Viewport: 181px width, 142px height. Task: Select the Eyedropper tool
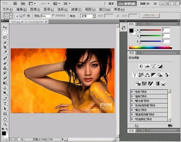pos(5,52)
